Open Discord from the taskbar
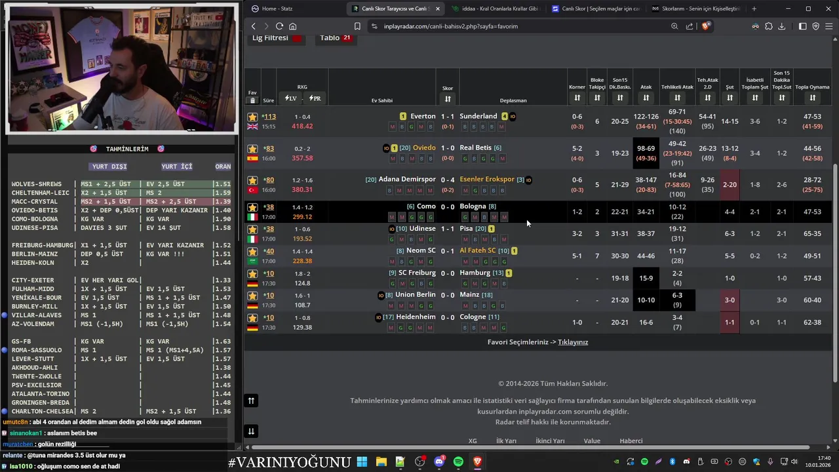Image resolution: width=839 pixels, height=472 pixels. coord(439,462)
